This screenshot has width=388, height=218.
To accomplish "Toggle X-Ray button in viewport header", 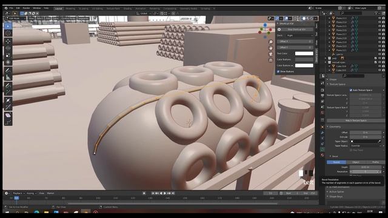I will (295, 18).
